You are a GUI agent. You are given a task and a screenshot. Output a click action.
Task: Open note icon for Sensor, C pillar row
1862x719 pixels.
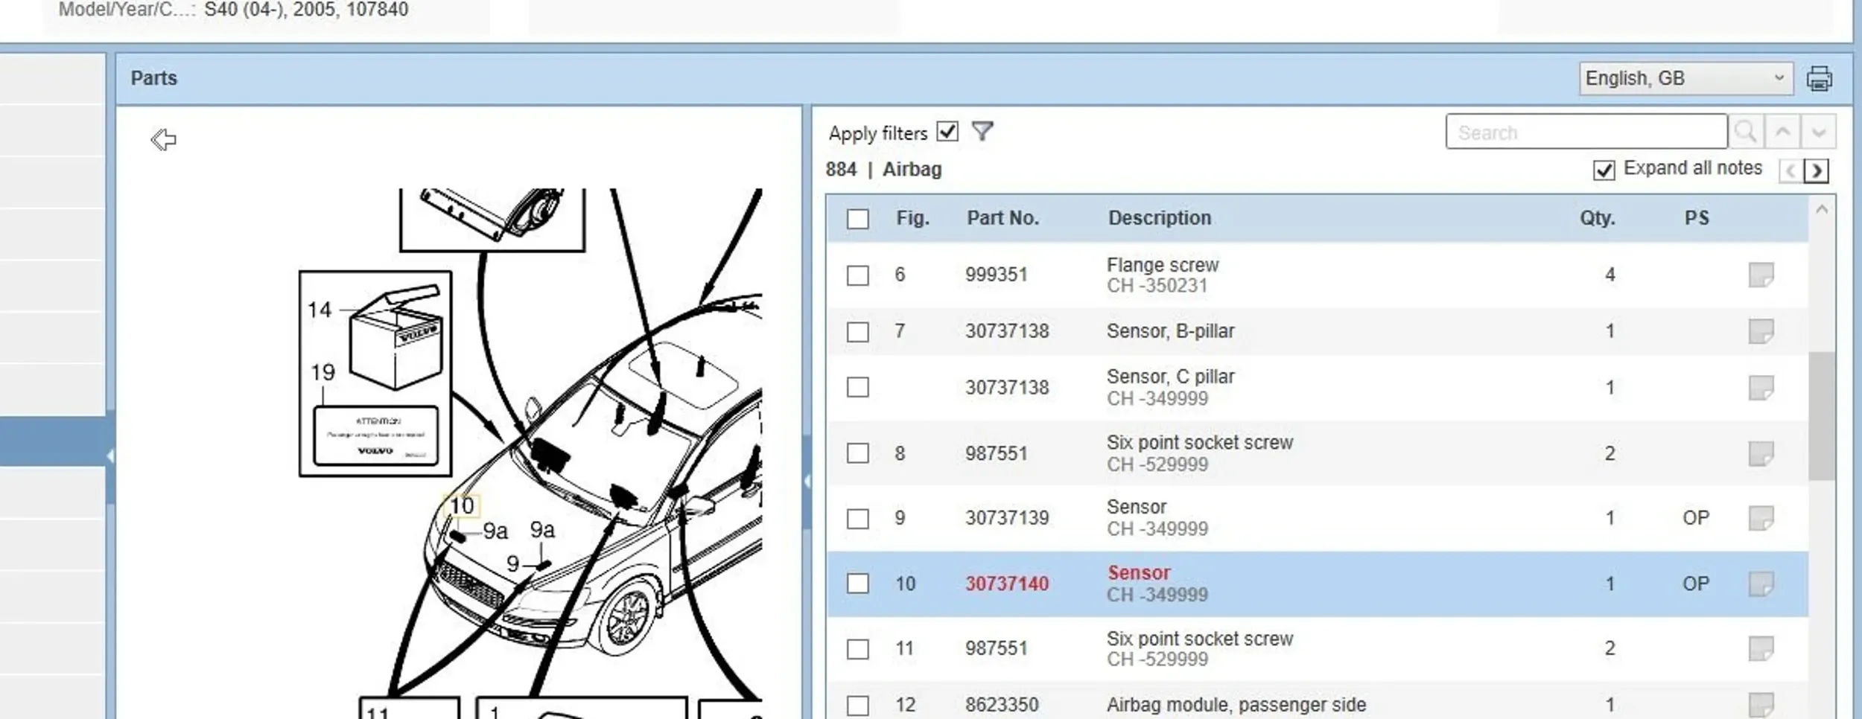[x=1761, y=388]
